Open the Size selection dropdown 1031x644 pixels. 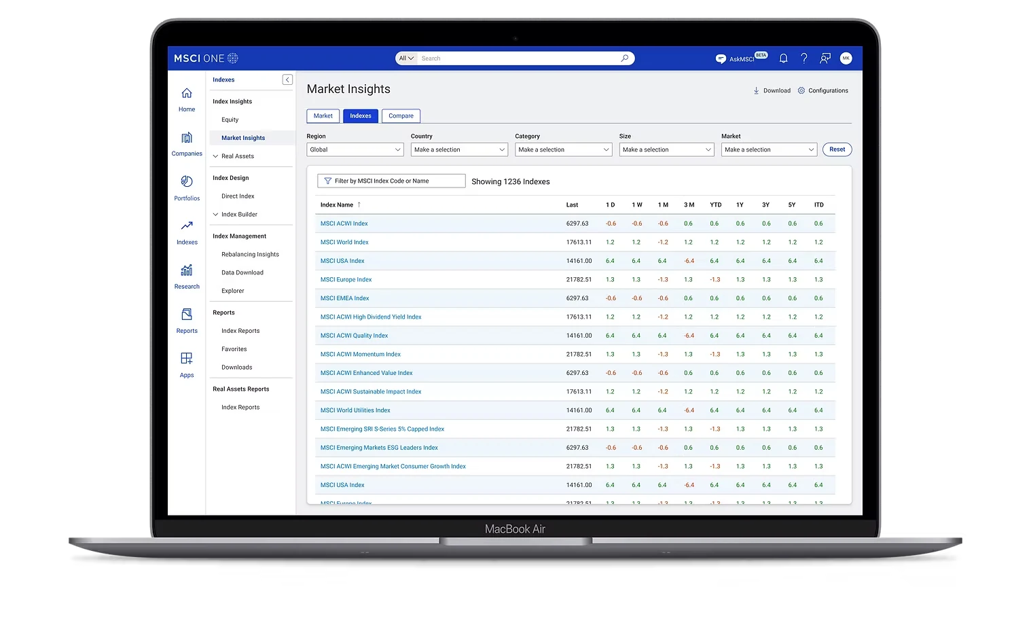667,149
